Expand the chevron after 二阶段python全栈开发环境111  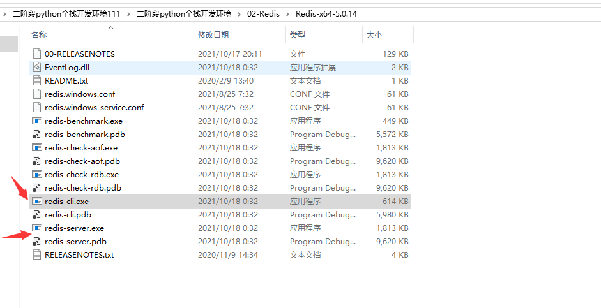(x=128, y=14)
